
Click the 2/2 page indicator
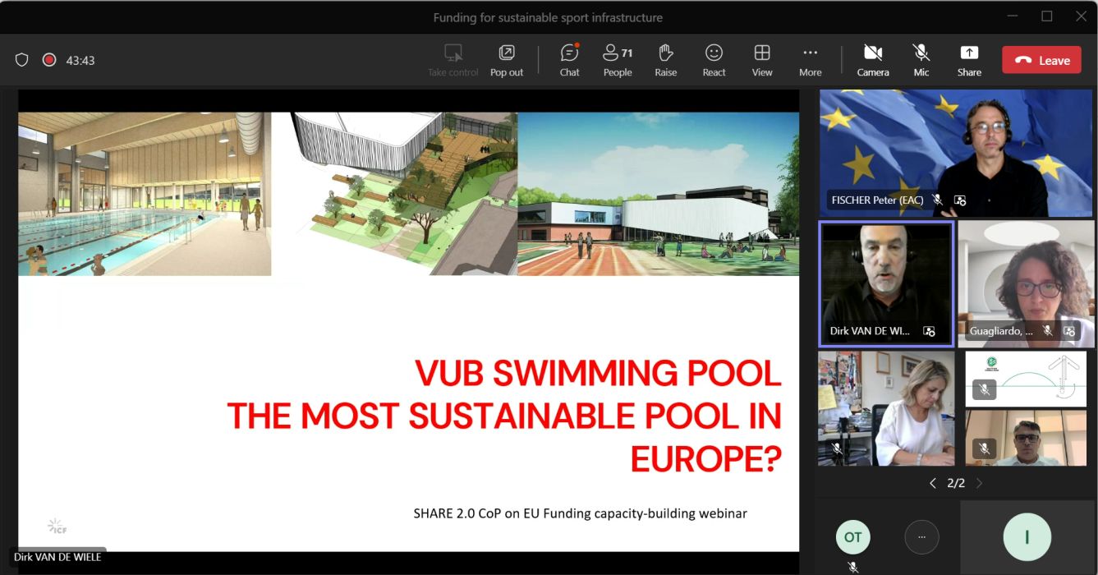[x=956, y=483]
